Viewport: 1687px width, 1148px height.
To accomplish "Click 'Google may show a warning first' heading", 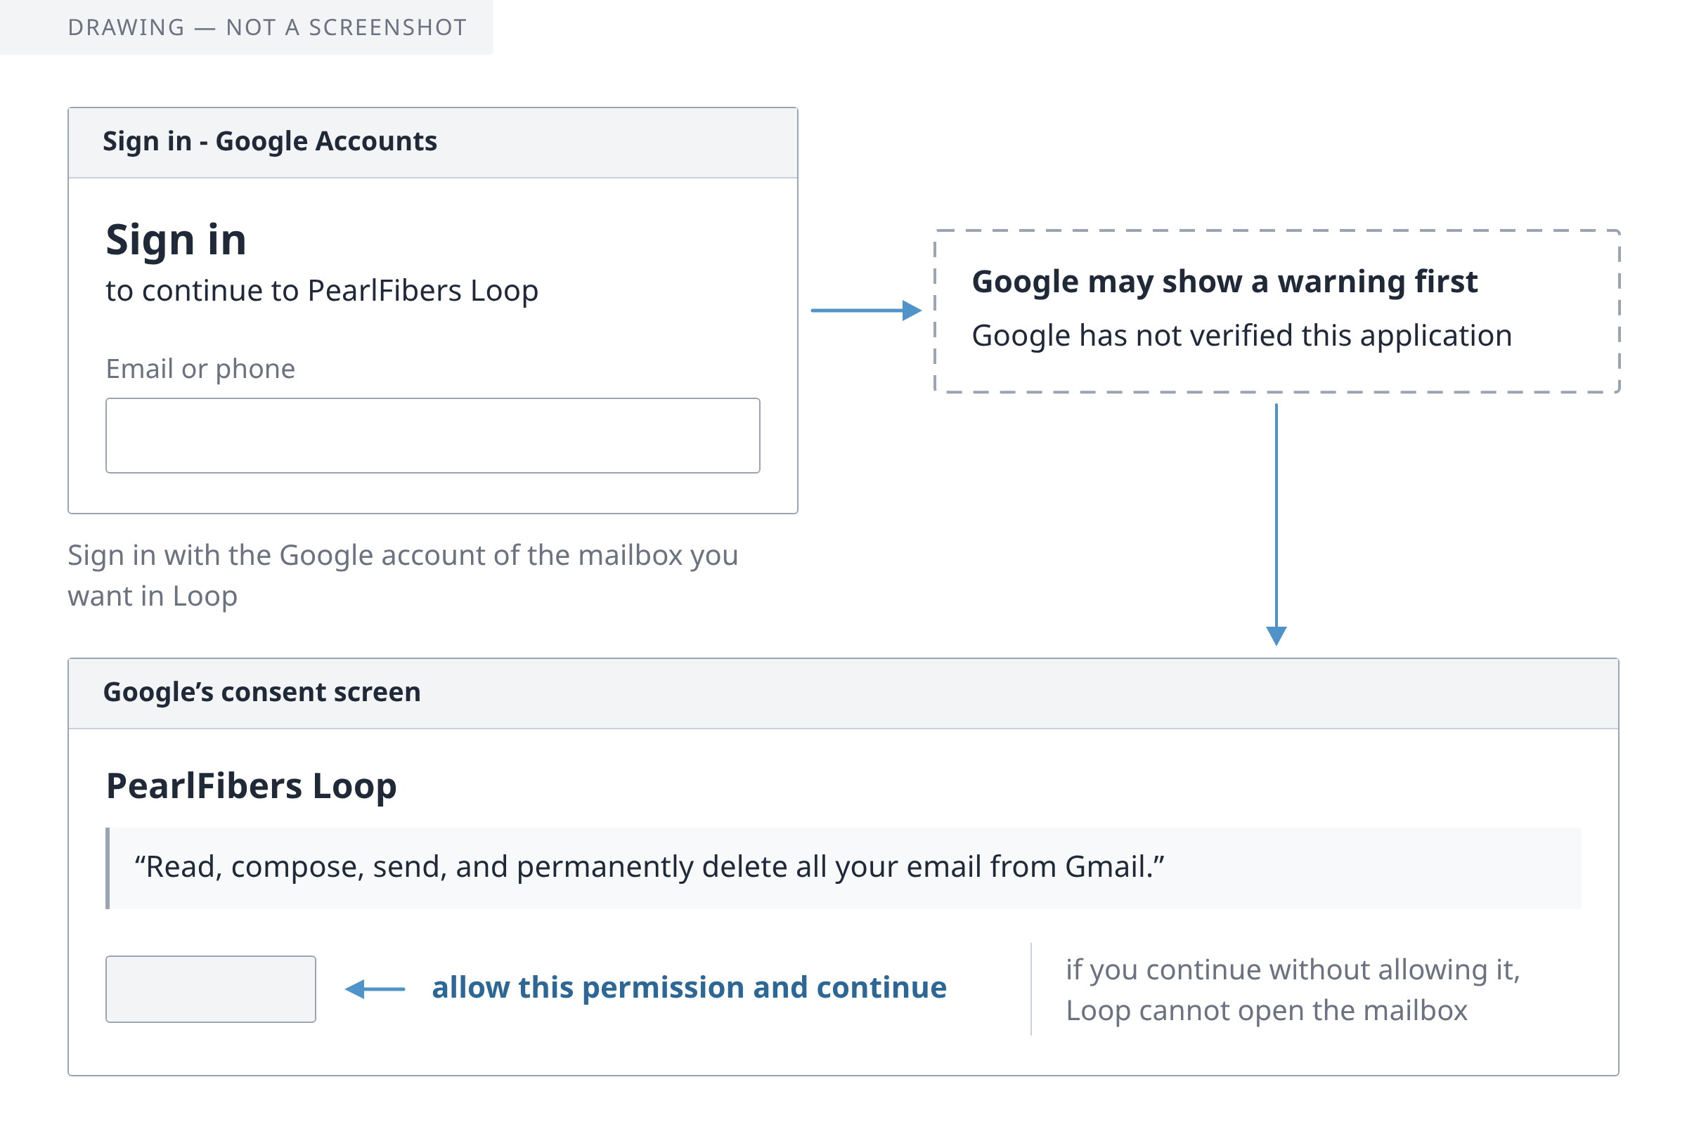I will coord(1224,282).
